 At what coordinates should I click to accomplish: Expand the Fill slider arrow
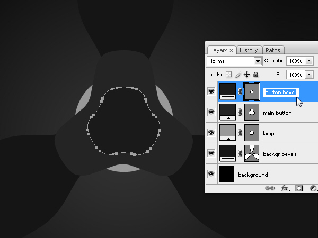[x=309, y=75]
